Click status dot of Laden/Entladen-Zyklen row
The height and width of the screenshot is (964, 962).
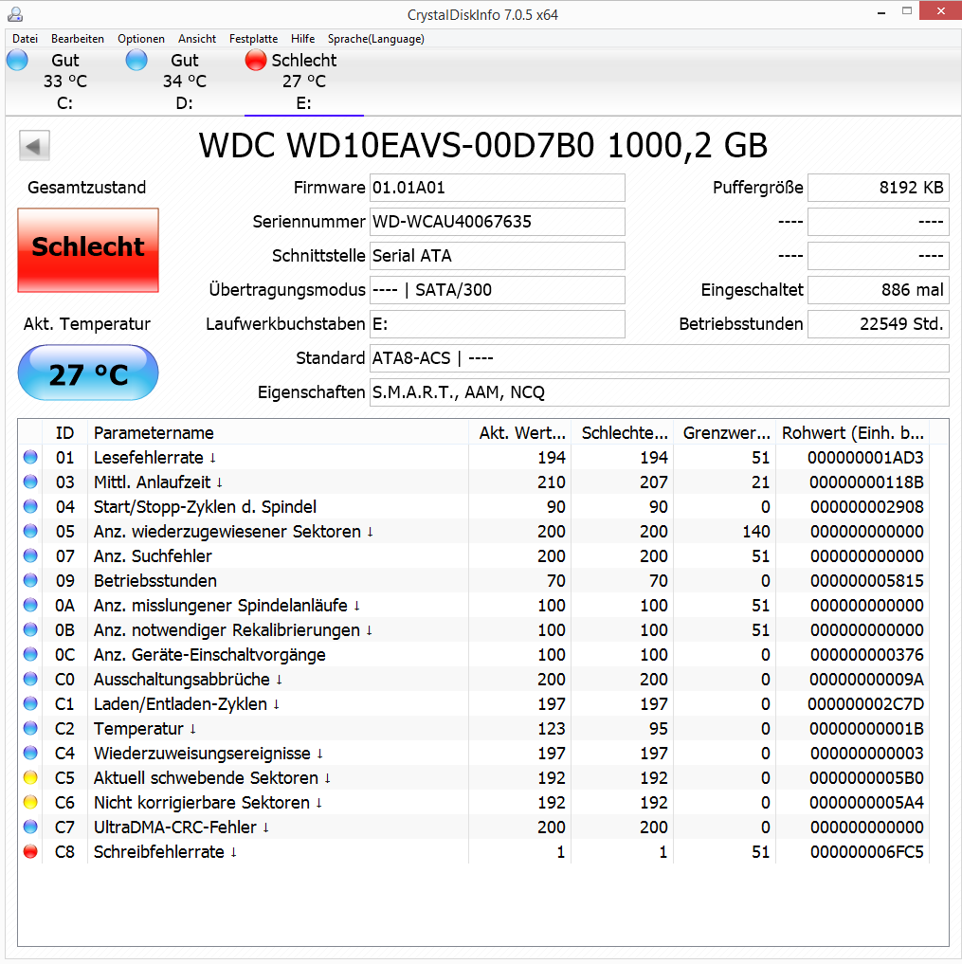30,704
